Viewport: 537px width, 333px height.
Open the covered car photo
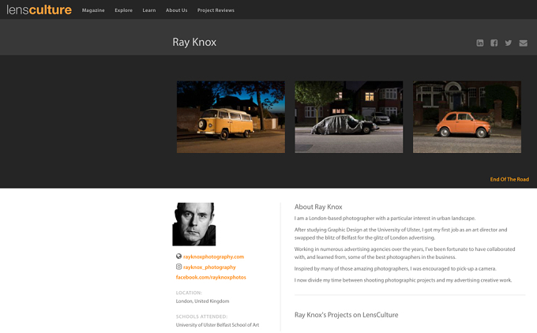tap(348, 117)
